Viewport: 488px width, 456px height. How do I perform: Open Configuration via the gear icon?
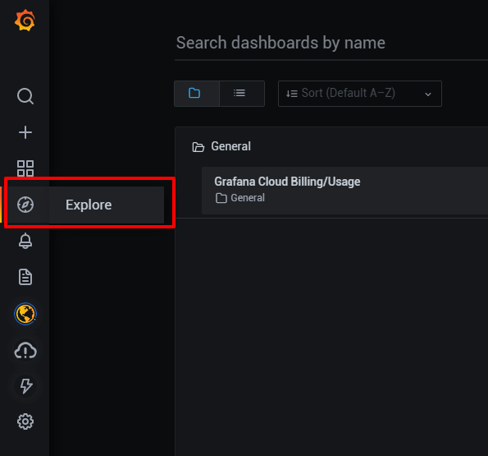coord(25,421)
